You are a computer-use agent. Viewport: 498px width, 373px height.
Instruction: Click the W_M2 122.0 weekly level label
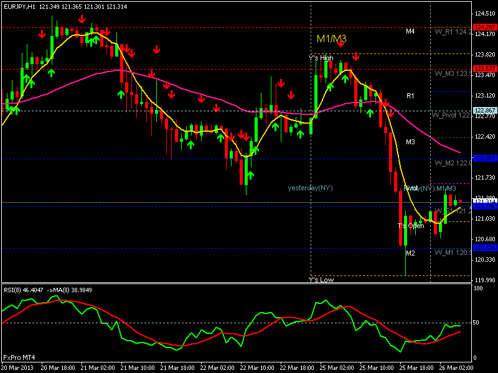pyautogui.click(x=453, y=163)
